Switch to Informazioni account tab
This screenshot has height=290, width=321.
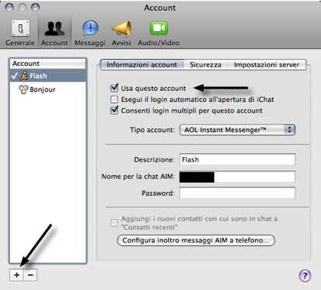click(x=141, y=65)
